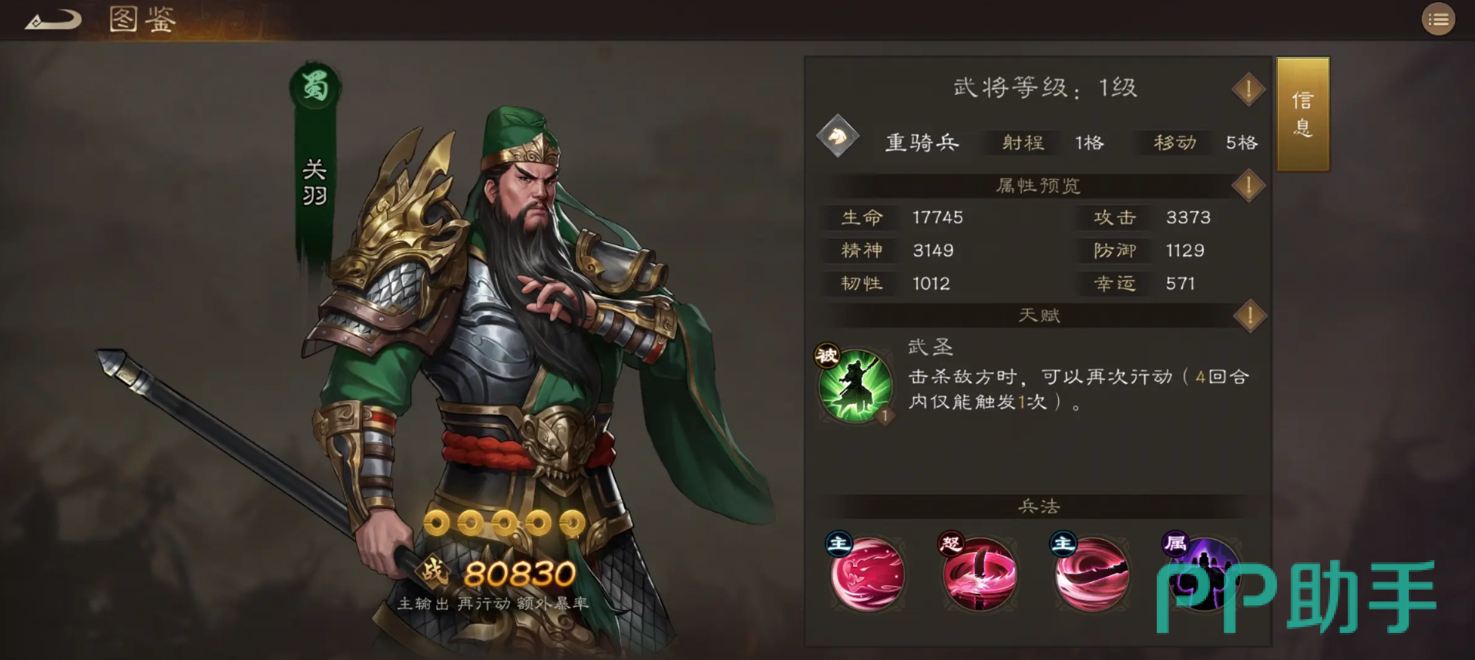Click the 攻击 attribute label
Image resolution: width=1475 pixels, height=660 pixels.
(x=1114, y=218)
